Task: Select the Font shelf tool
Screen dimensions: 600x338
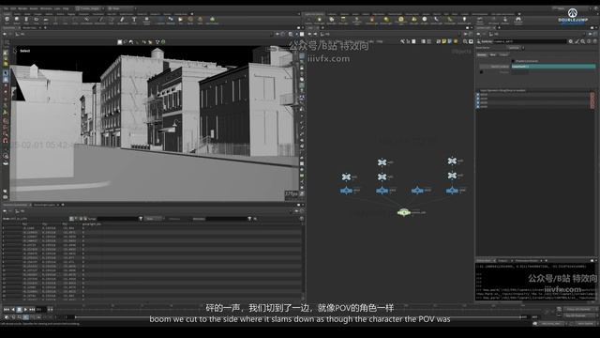Action: 134,20
